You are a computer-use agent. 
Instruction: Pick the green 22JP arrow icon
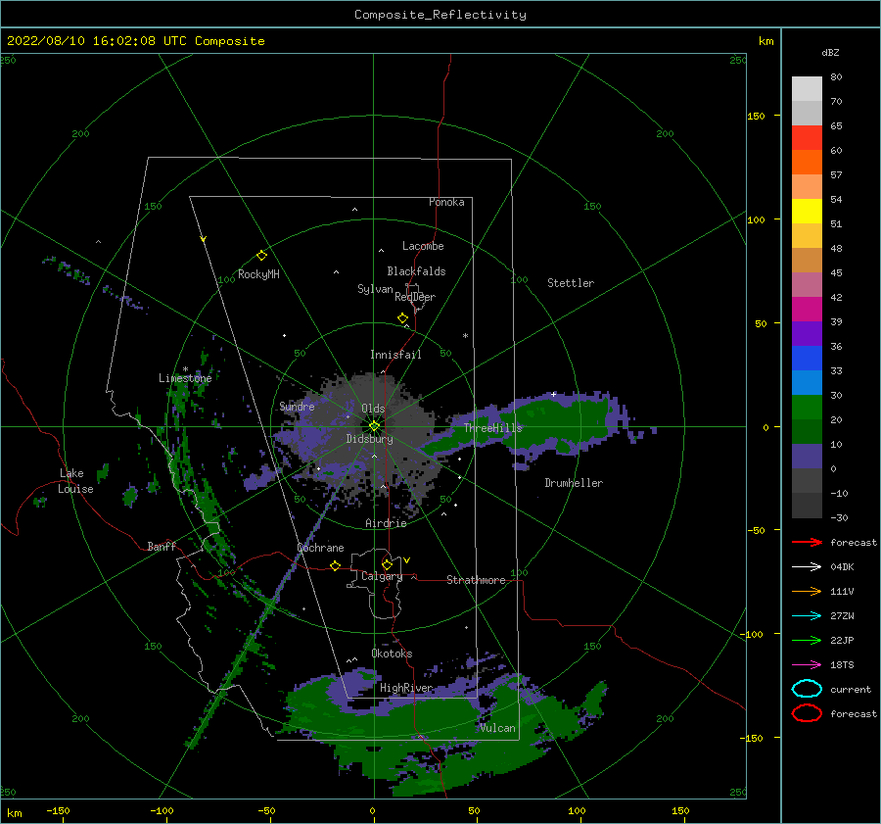click(807, 640)
